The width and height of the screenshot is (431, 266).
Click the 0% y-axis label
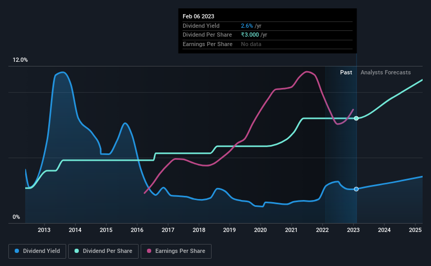pos(16,217)
